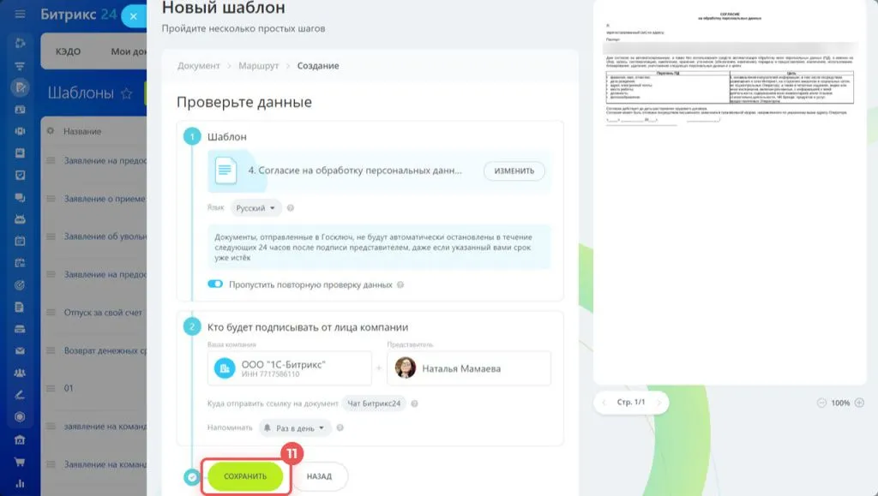The image size is (878, 496).
Task: Click help icon next to Русский language dropdown
Action: click(x=291, y=208)
